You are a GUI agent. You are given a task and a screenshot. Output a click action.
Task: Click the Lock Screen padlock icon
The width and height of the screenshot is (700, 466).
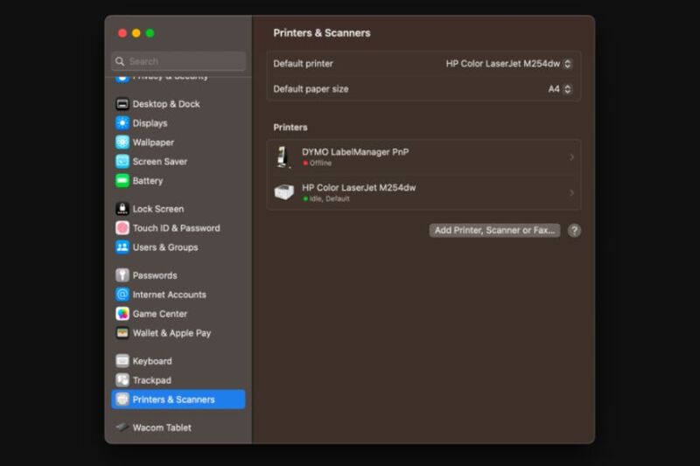122,209
